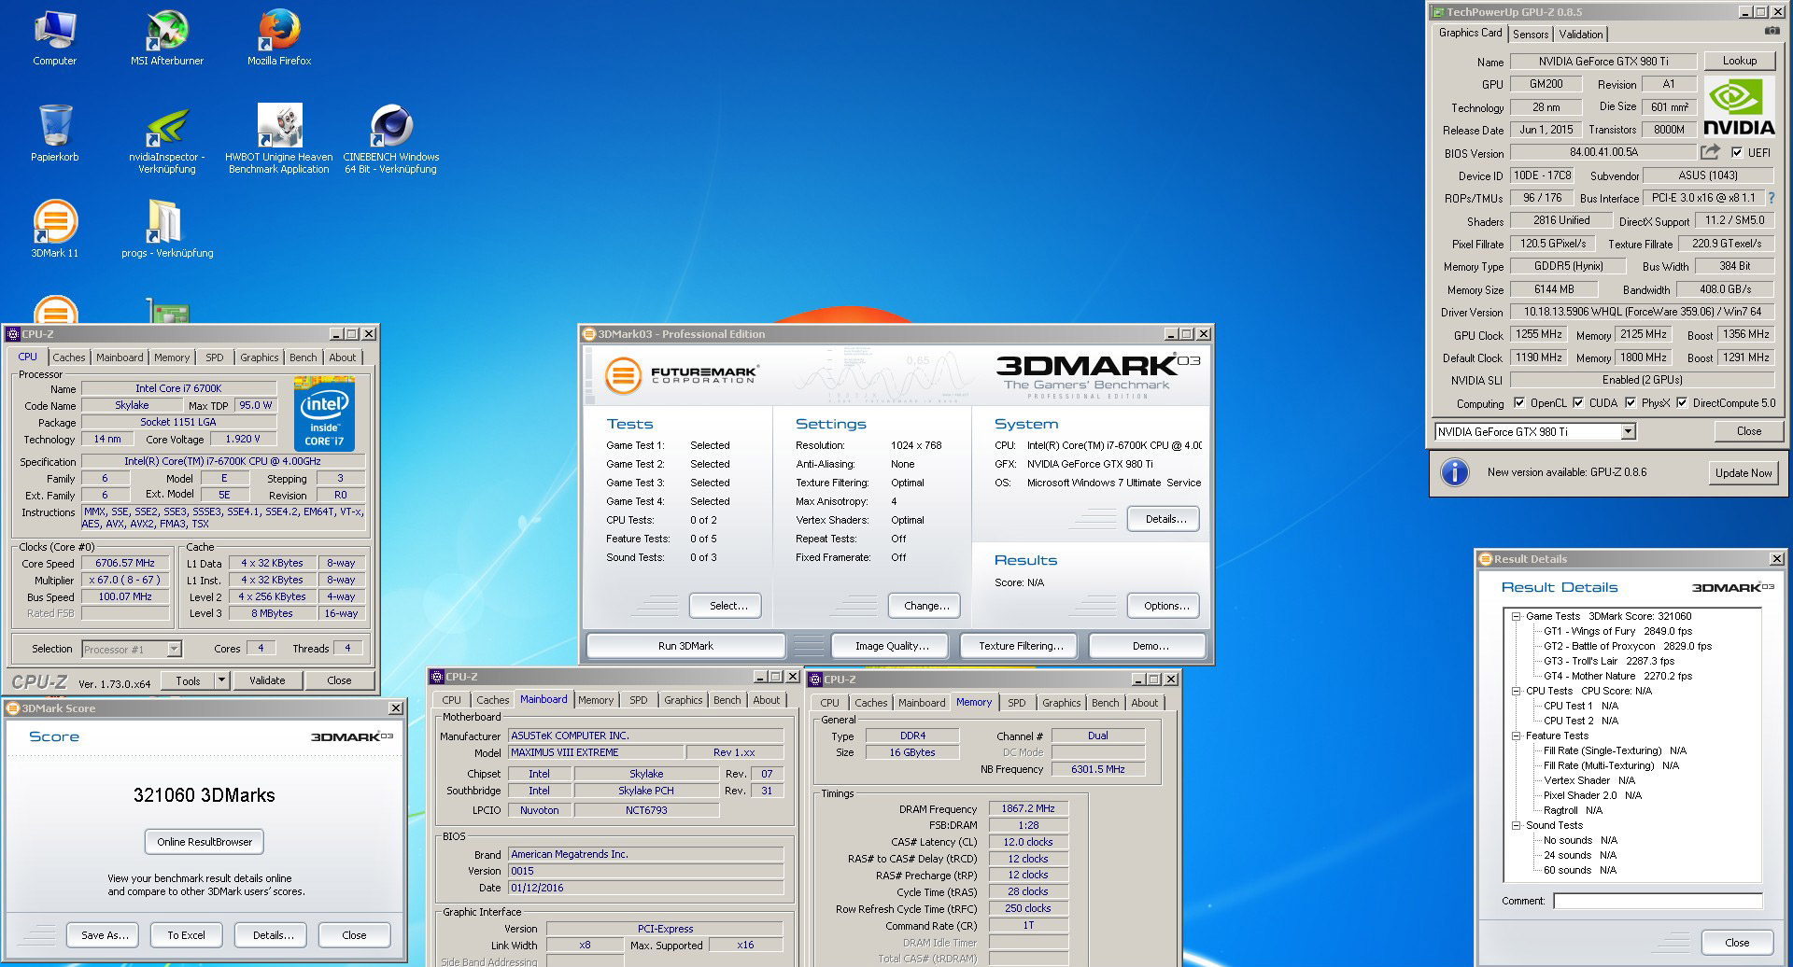
Task: Collapse the Feature Tests tree node
Action: [x=1517, y=736]
